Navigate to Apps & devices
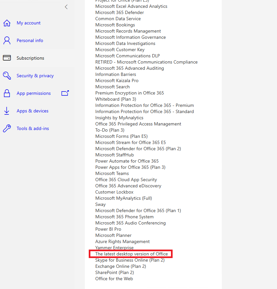 coord(33,111)
